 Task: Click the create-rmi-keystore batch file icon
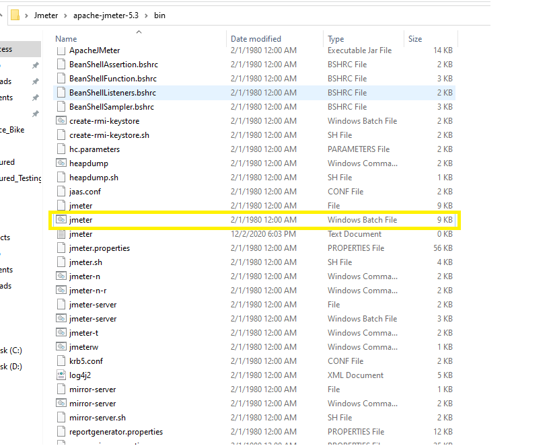pos(61,121)
